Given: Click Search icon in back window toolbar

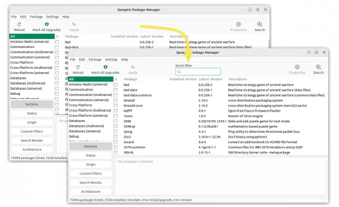Looking at the screenshot, I should pos(259,24).
